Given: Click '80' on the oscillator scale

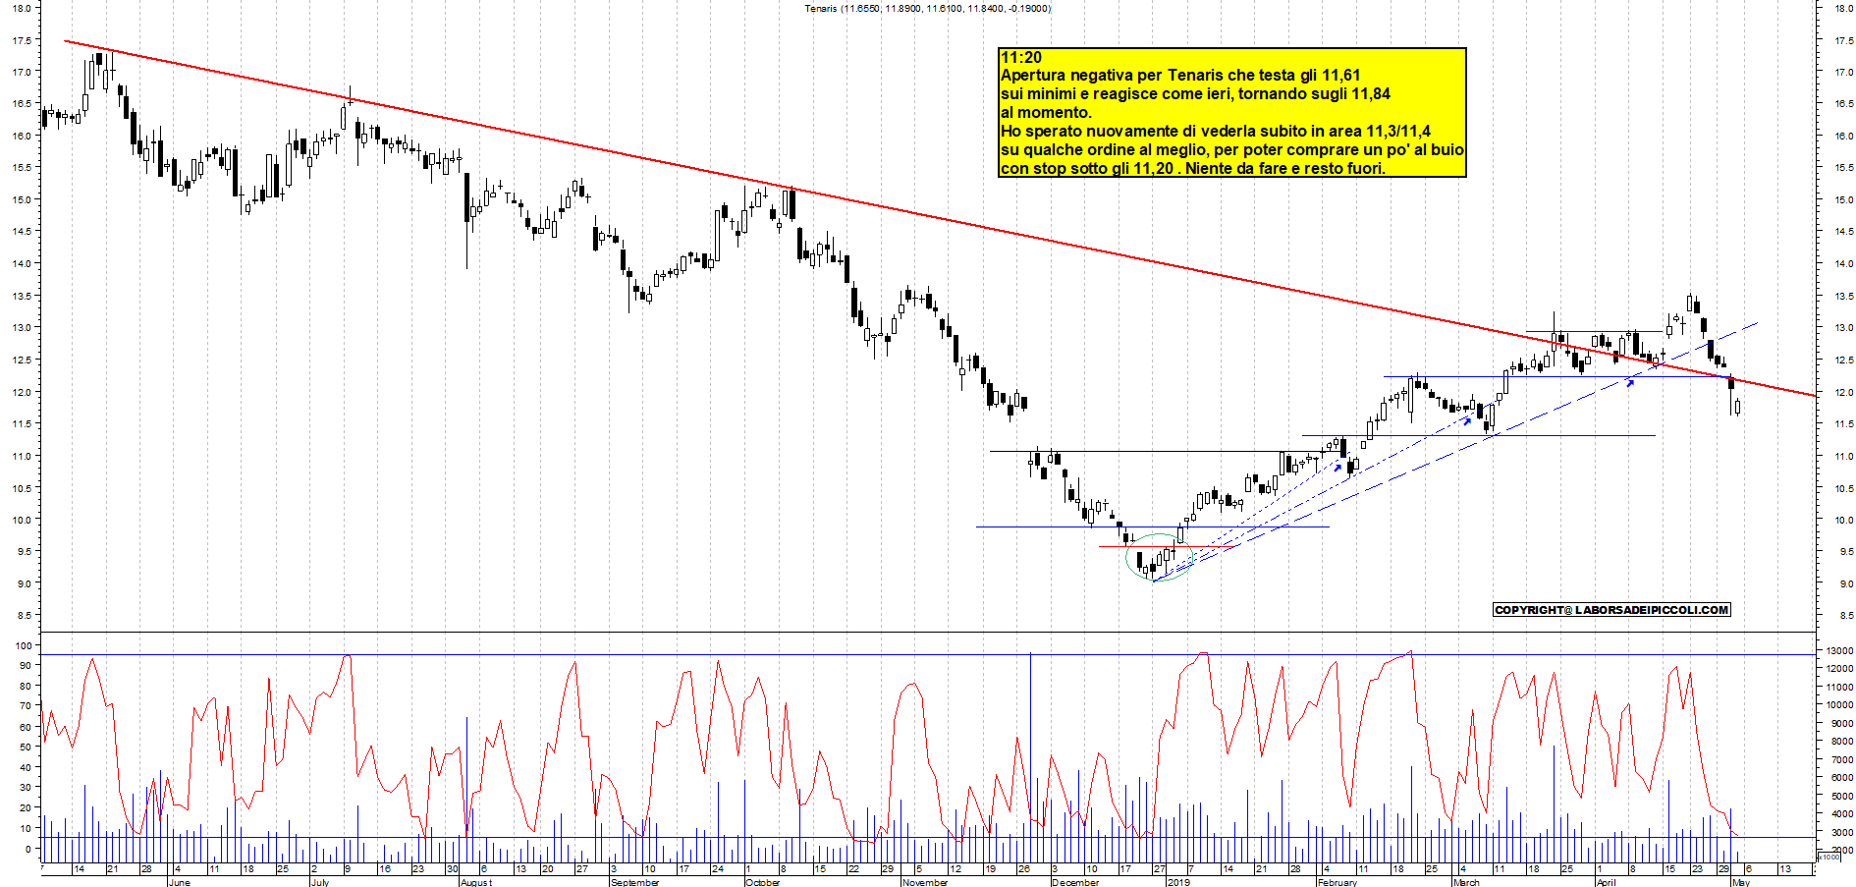Looking at the screenshot, I should [26, 686].
